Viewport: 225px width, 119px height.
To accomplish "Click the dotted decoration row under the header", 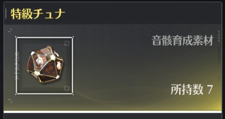I will click(135, 30).
